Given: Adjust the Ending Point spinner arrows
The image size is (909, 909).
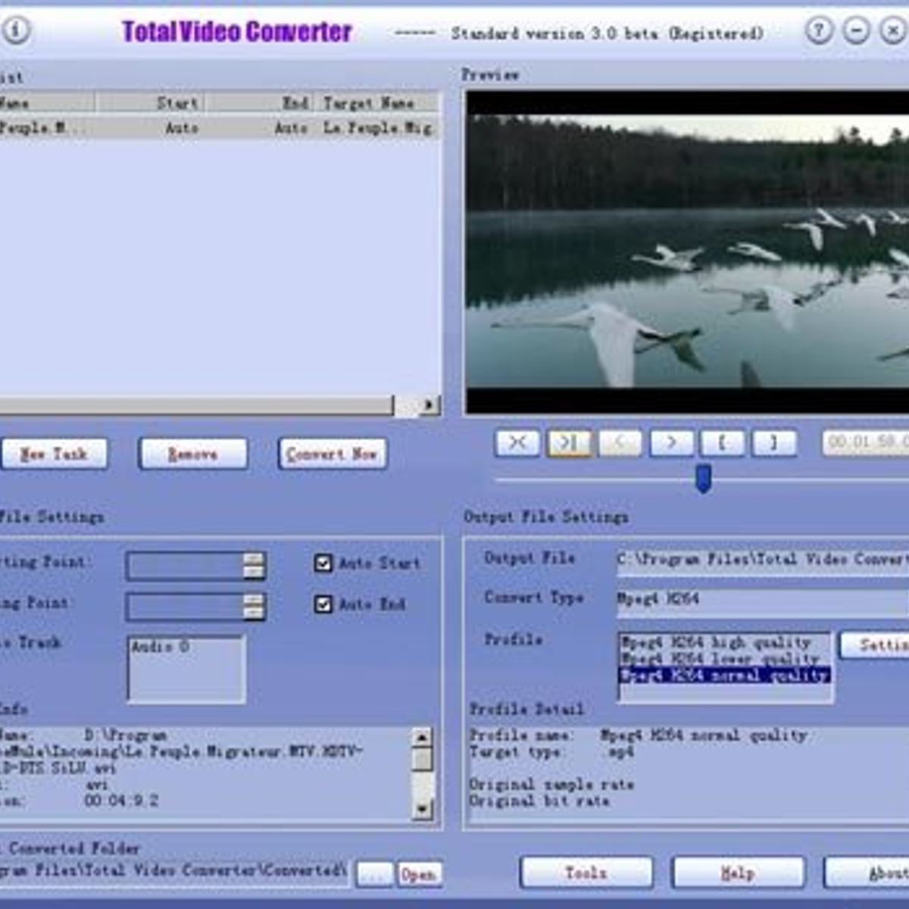Looking at the screenshot, I should pyautogui.click(x=254, y=606).
